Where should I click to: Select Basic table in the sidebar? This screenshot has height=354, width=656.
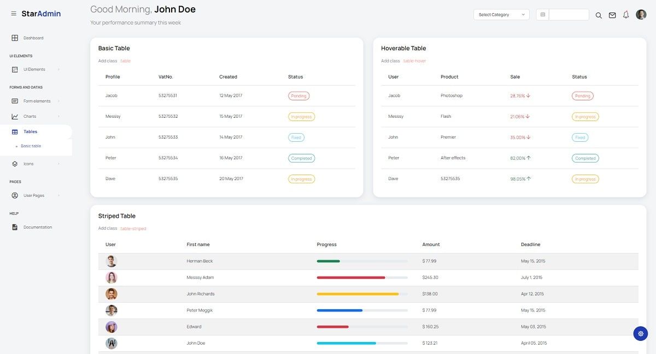[32, 146]
